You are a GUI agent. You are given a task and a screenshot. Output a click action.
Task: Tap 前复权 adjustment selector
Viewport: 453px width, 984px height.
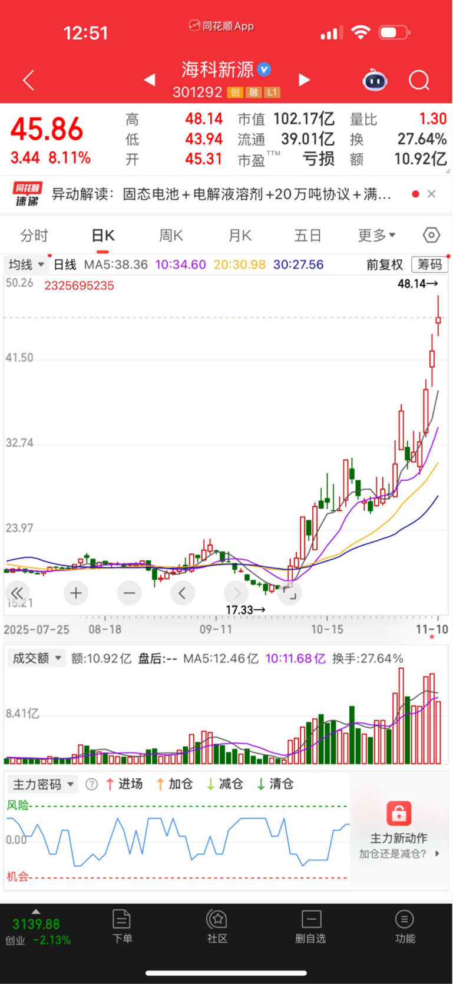pyautogui.click(x=385, y=265)
